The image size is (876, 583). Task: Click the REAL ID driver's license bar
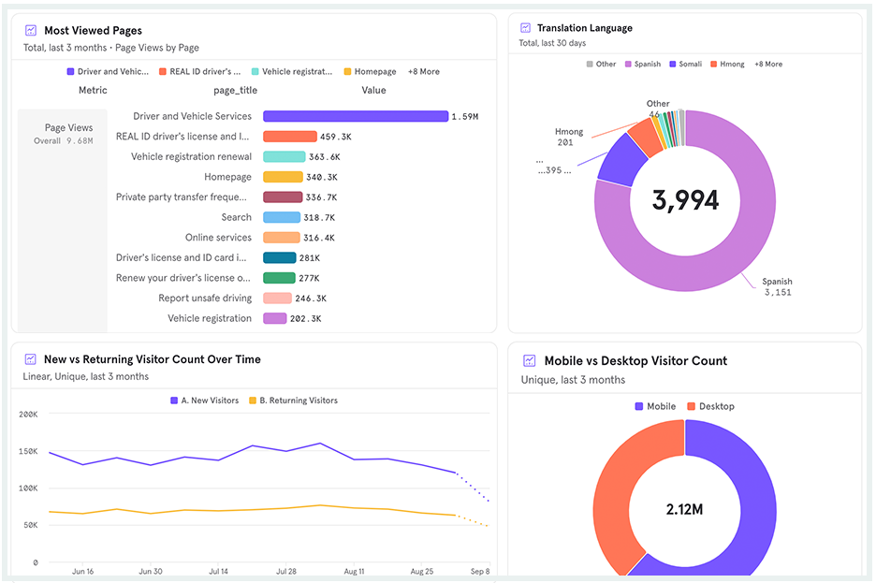point(290,137)
